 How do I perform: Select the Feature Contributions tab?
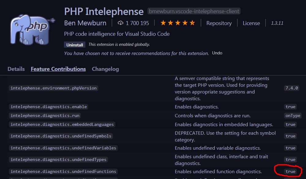pyautogui.click(x=58, y=69)
